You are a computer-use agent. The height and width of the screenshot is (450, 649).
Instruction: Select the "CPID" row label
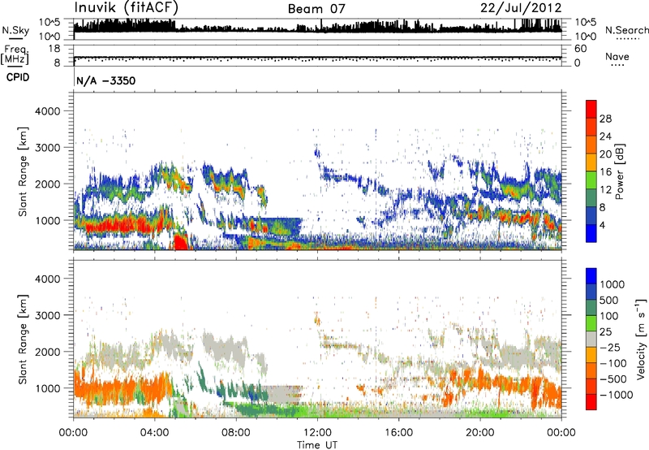click(x=18, y=77)
